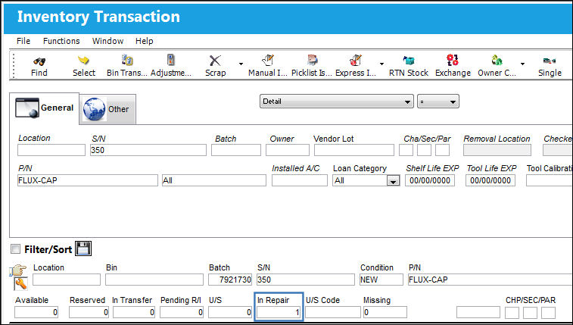
Task: Switch to the General tab
Action: (x=44, y=108)
